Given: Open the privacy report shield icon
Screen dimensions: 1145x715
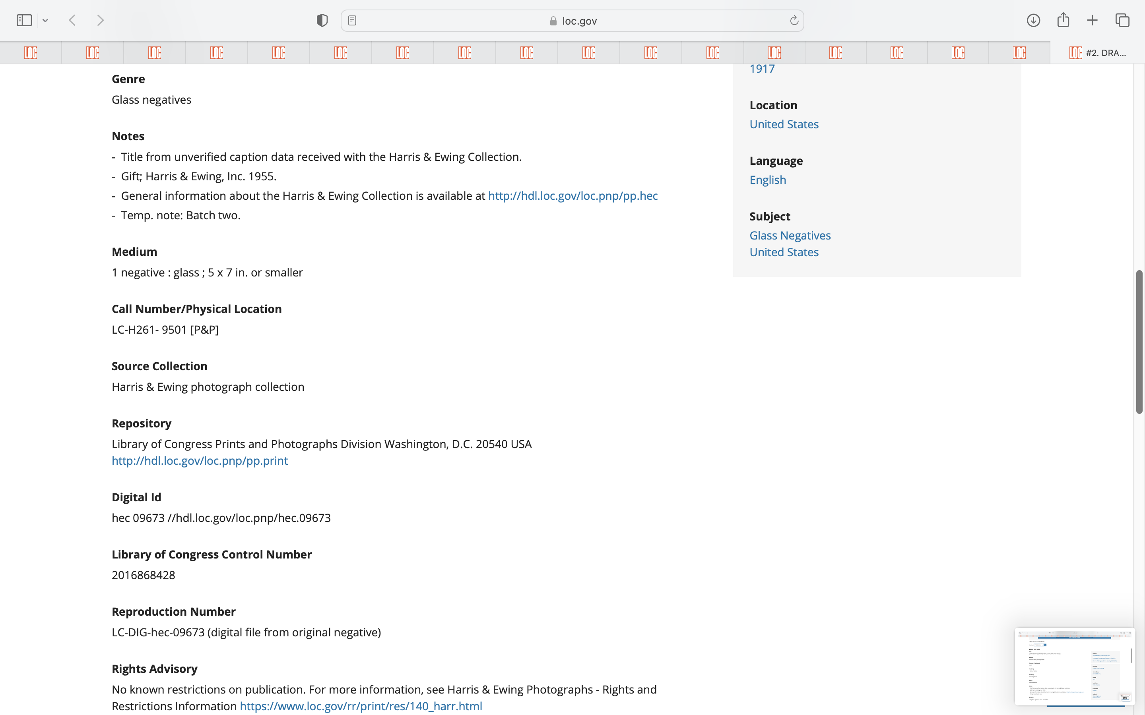Looking at the screenshot, I should point(322,20).
